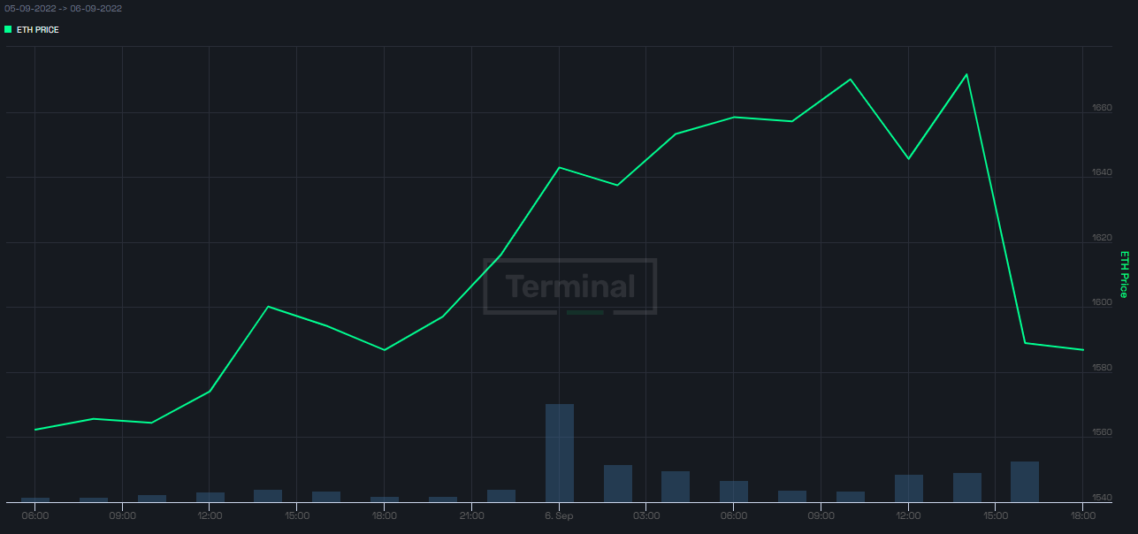Click the volume bar right of 15:00 on Sep 6

tap(1025, 482)
